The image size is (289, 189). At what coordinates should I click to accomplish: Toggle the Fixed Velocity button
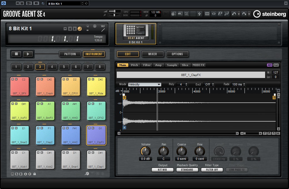click(x=186, y=14)
